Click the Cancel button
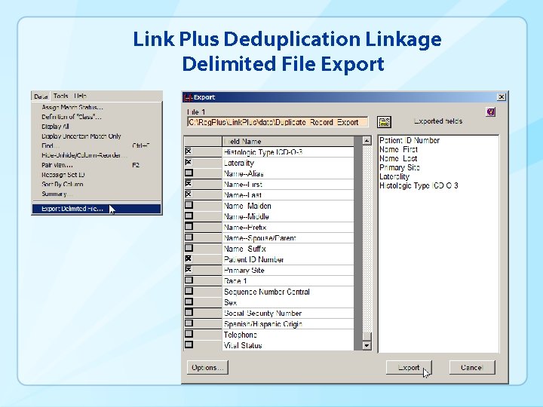543x407 pixels. pos(472,368)
